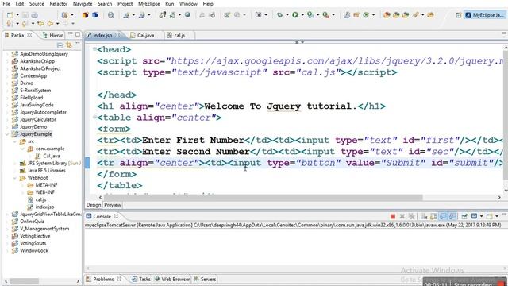Open the Web Browser view tab
Screen dimensions: 508x286
pos(172,279)
